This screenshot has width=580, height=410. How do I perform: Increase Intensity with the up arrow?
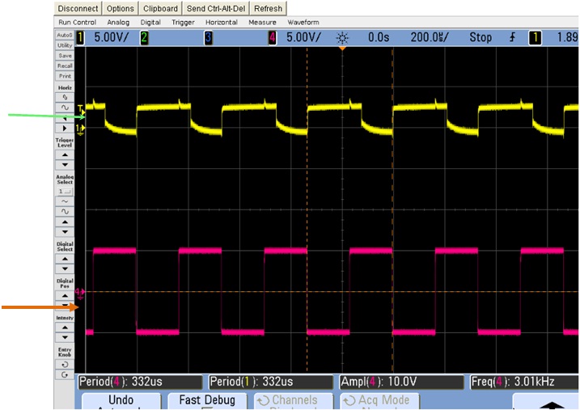(65, 328)
